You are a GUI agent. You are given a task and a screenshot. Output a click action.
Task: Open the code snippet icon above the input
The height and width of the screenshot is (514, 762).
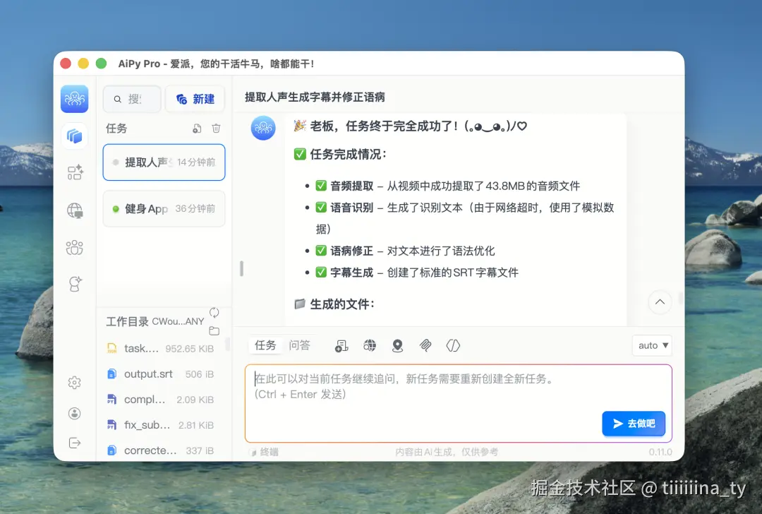coord(453,345)
